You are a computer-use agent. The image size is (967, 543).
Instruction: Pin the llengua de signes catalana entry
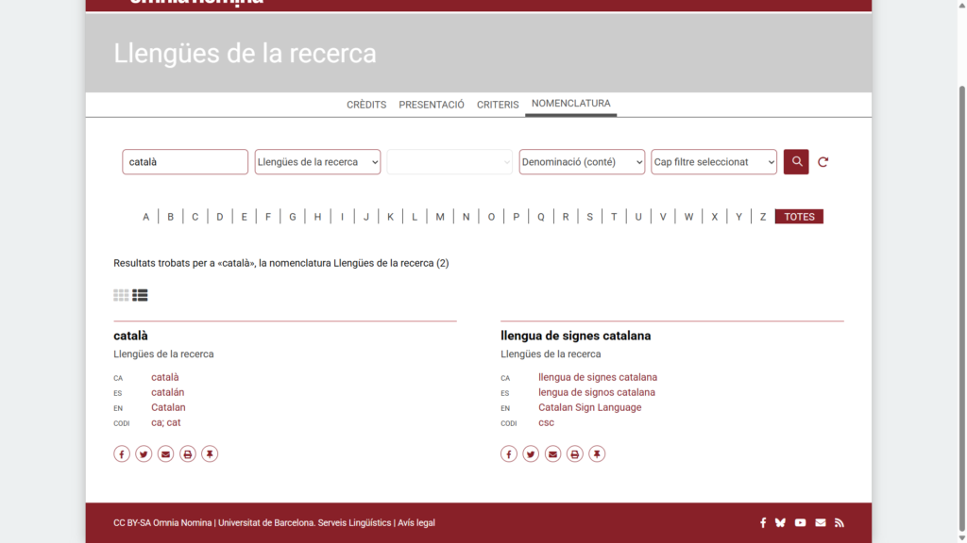[597, 453]
